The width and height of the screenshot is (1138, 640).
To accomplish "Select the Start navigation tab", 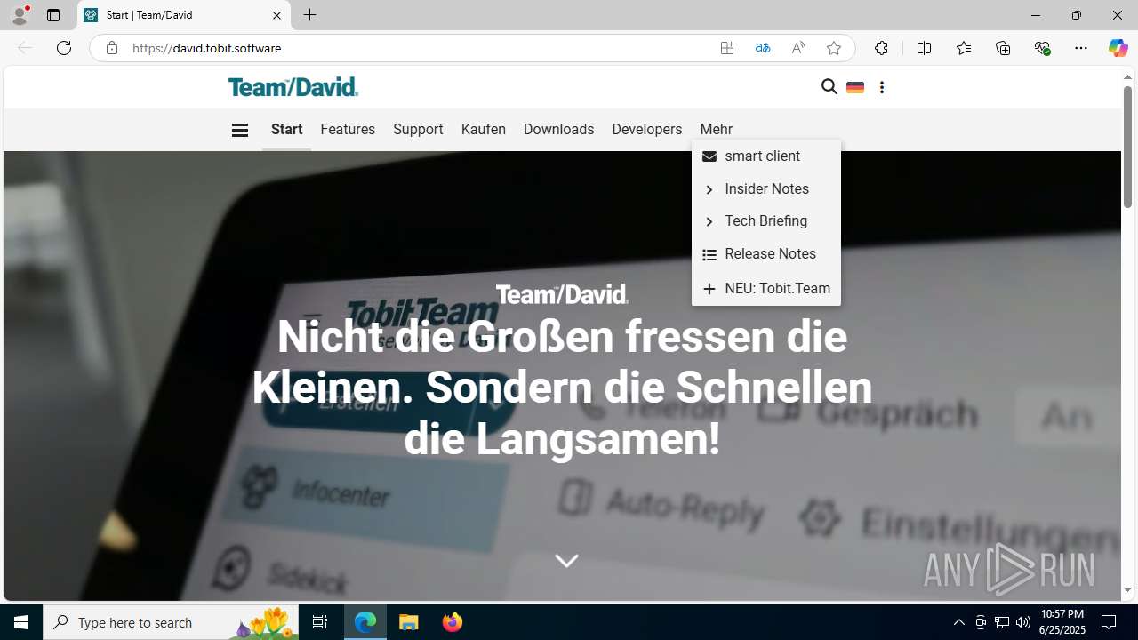I will [286, 130].
